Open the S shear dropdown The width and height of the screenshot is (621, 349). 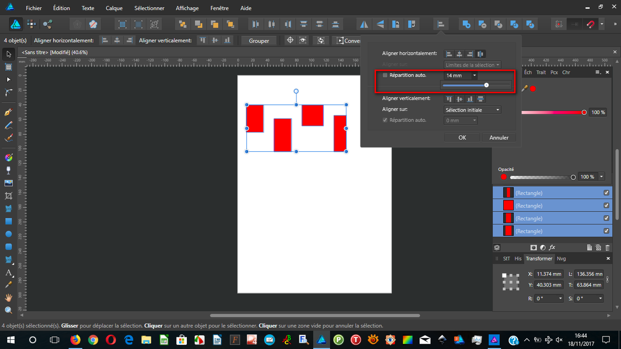click(601, 299)
